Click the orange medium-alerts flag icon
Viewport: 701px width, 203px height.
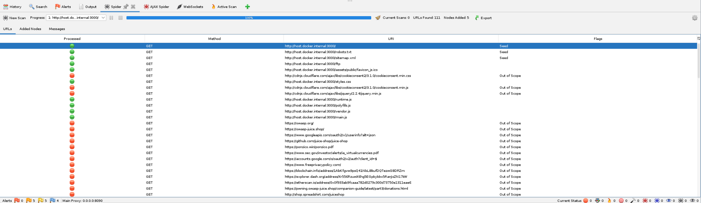point(29,200)
